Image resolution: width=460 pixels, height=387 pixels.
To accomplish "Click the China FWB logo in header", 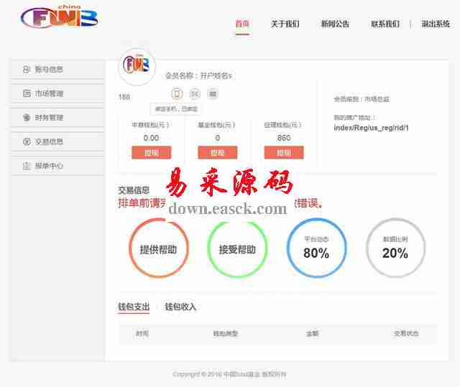I will (x=59, y=17).
